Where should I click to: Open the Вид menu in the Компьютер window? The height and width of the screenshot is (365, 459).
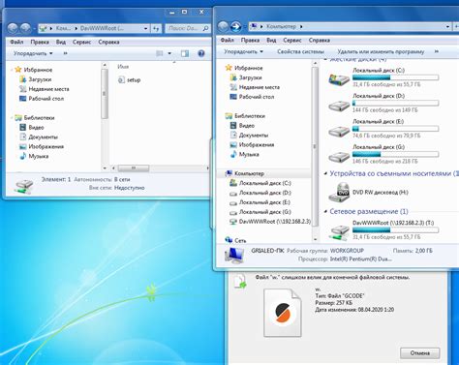(271, 40)
